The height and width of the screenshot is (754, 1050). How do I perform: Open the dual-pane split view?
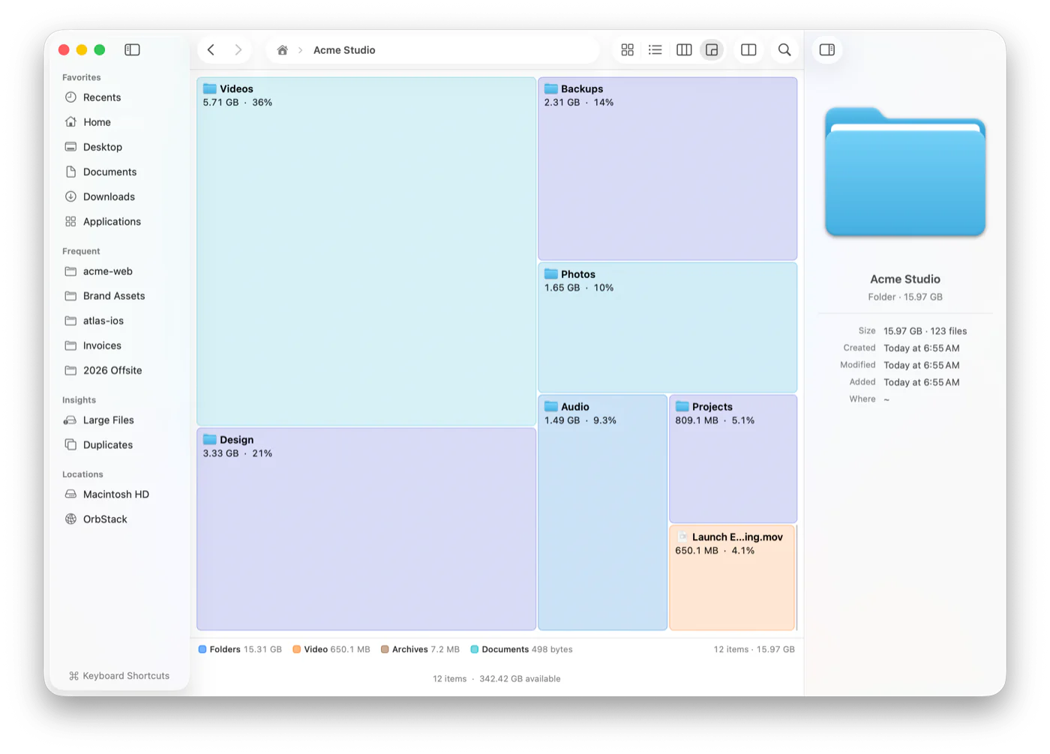pos(748,49)
